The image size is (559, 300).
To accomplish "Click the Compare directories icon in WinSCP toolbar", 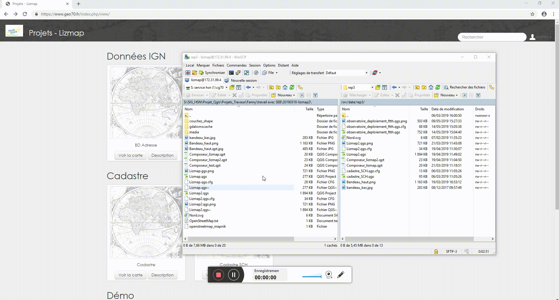I will [x=188, y=73].
